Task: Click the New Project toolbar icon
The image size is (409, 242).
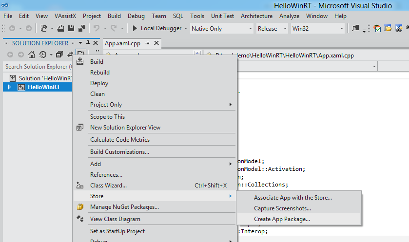Action: coord(43,28)
